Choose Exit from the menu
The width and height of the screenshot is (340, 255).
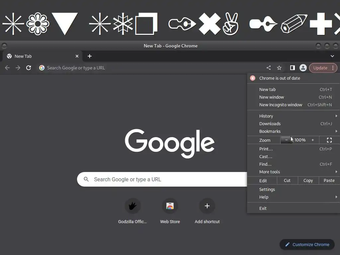pyautogui.click(x=294, y=209)
